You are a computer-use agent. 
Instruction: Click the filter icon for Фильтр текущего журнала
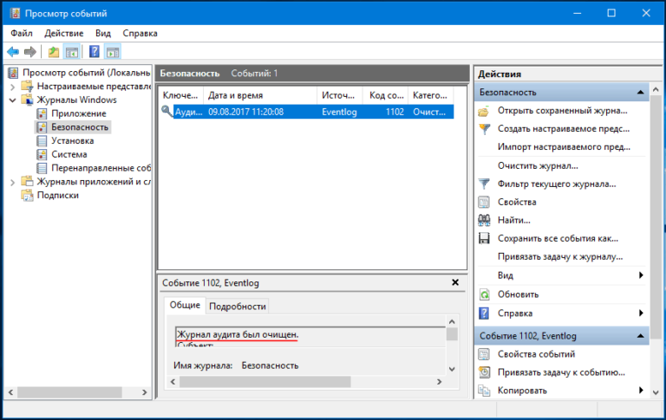484,184
